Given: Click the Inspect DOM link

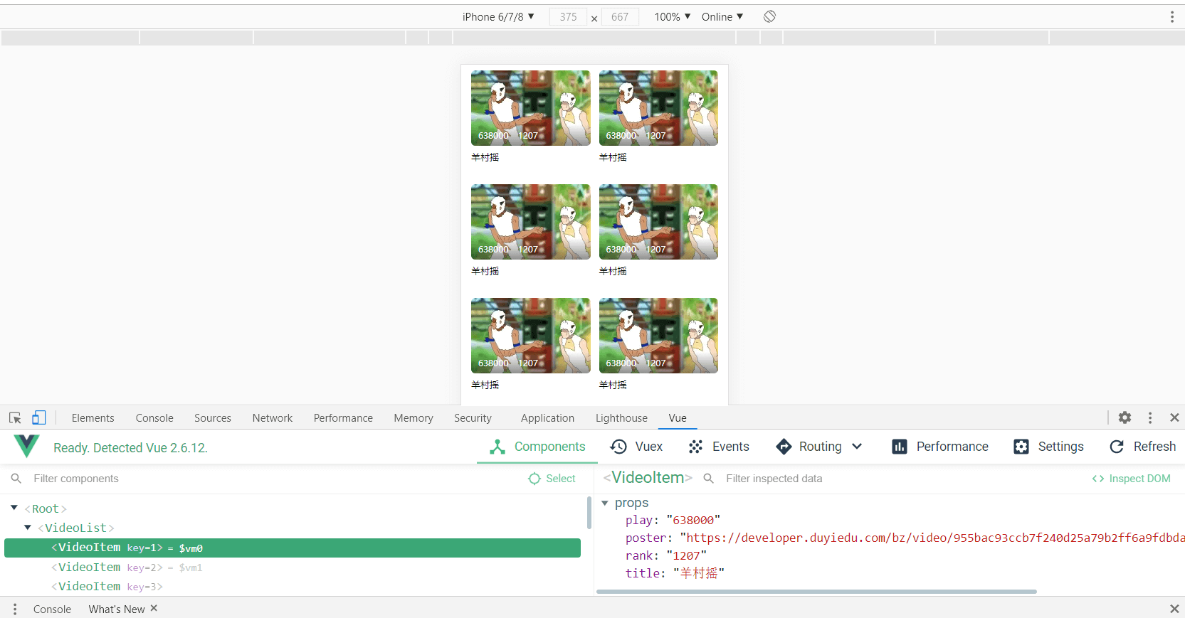Looking at the screenshot, I should [1131, 479].
